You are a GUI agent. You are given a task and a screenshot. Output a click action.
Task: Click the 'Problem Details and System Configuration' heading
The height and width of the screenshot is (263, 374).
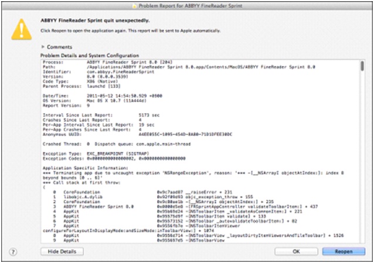(x=90, y=56)
